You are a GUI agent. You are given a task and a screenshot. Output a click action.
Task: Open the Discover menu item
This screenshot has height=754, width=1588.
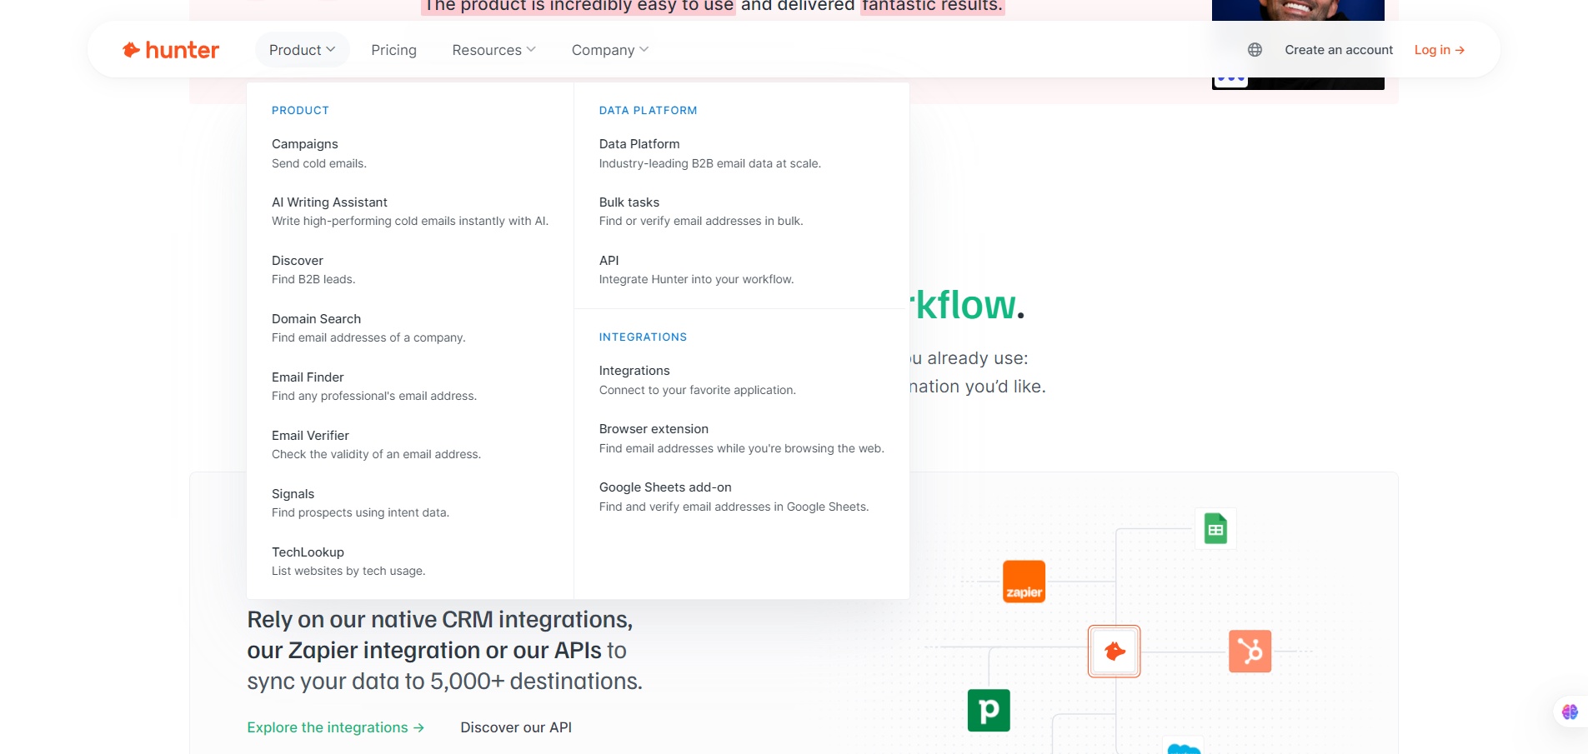(298, 261)
